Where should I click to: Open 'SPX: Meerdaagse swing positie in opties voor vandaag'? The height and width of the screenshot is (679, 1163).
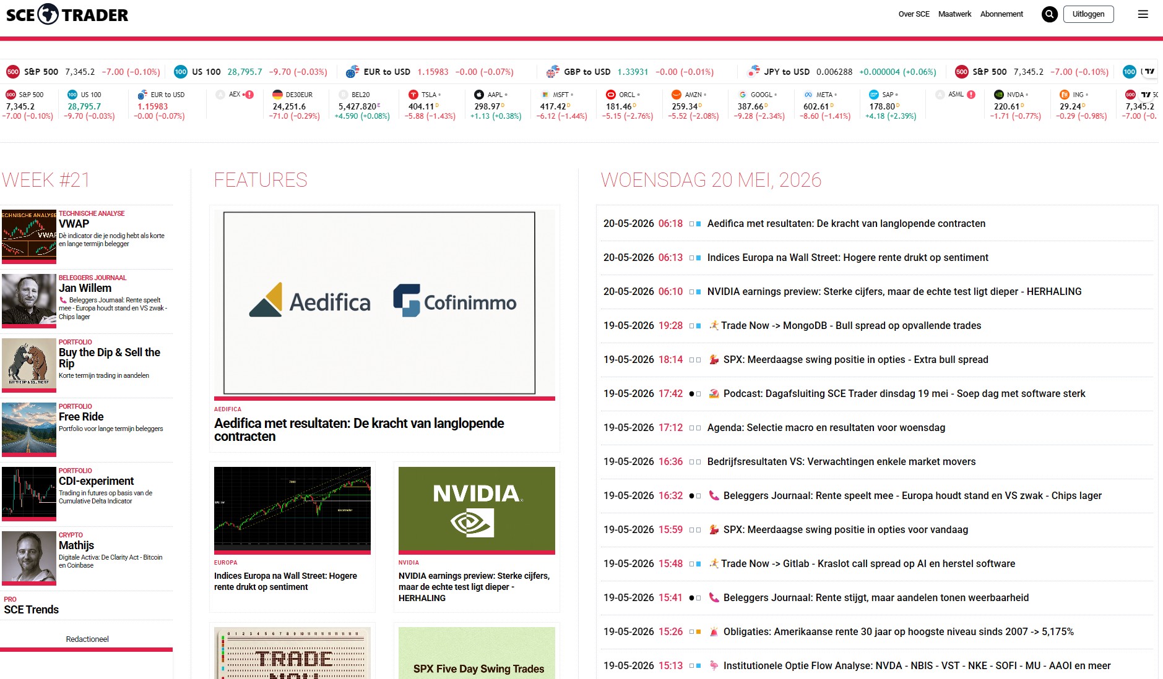[876, 529]
